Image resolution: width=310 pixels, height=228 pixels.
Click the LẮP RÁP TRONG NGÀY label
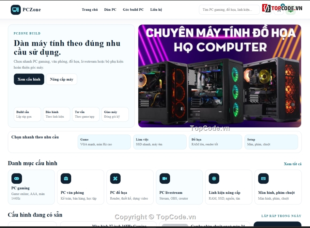pos(281,216)
